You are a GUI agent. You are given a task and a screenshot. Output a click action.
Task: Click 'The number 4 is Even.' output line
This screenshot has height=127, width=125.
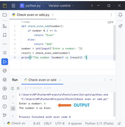[x=35, y=108]
